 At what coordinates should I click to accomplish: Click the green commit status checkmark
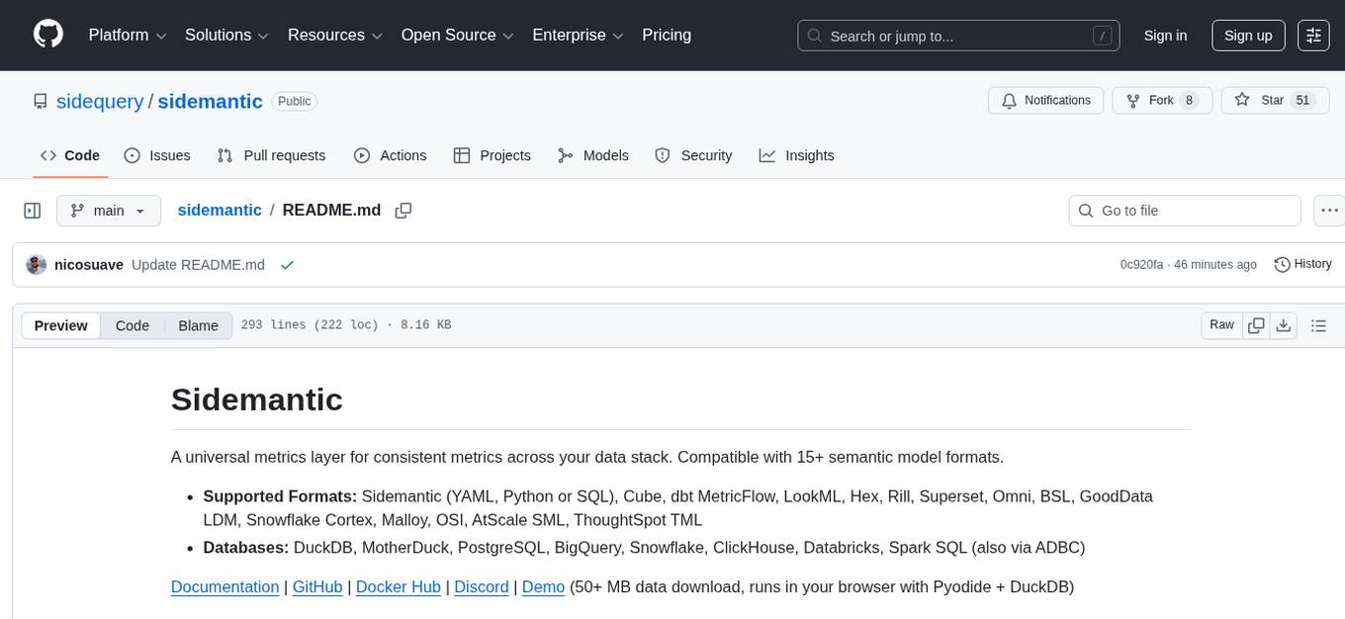(287, 265)
